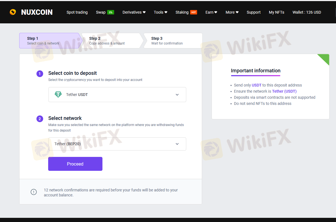
Task: Go to Spot trading
Action: (77, 12)
